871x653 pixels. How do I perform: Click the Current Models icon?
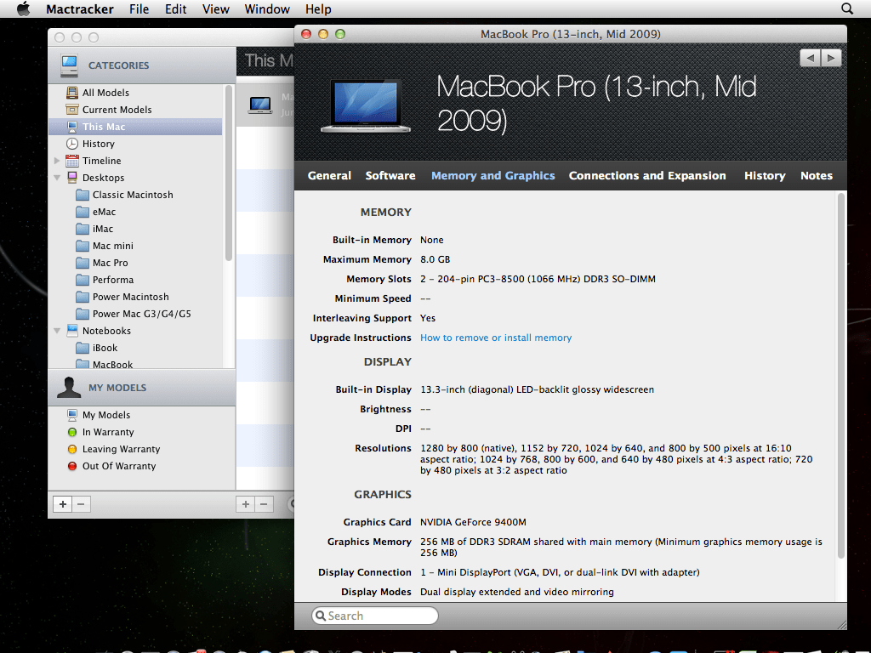point(72,110)
